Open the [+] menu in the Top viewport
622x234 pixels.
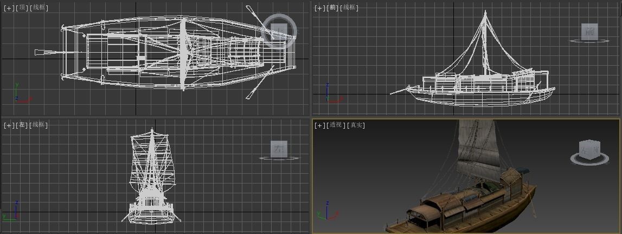[x=9, y=8]
